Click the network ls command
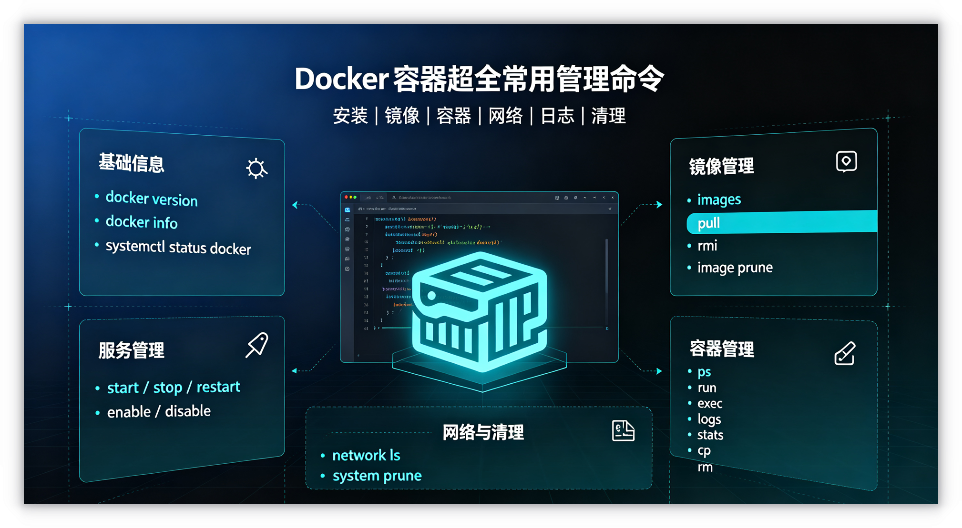Screen dimensions: 962x528 366,456
